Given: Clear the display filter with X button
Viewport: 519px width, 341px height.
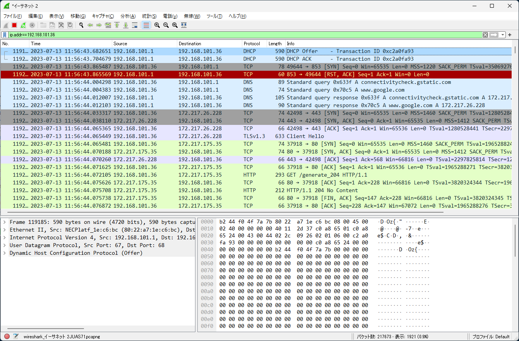Looking at the screenshot, I should click(485, 35).
